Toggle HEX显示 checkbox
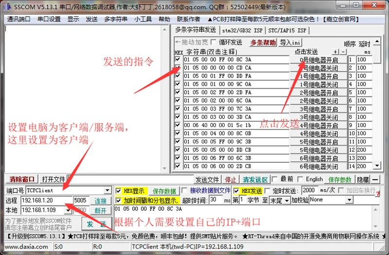Viewport: 389px width, 255px height. [x=119, y=191]
